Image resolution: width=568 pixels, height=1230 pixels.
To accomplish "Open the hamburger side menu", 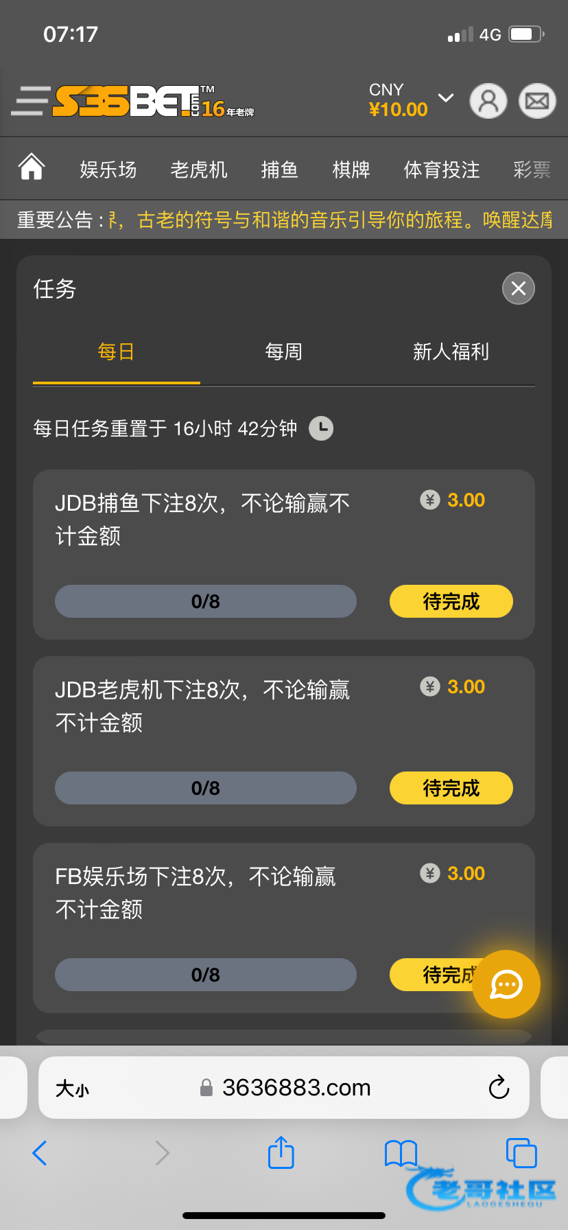I will point(31,101).
